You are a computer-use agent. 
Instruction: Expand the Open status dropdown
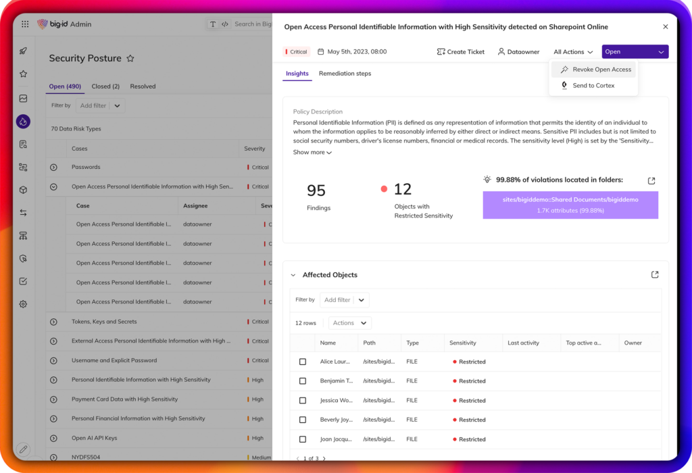[635, 52]
